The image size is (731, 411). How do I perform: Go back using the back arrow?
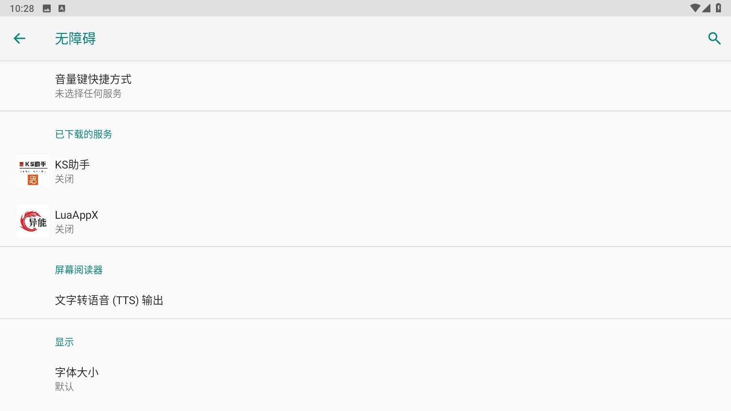pyautogui.click(x=20, y=38)
